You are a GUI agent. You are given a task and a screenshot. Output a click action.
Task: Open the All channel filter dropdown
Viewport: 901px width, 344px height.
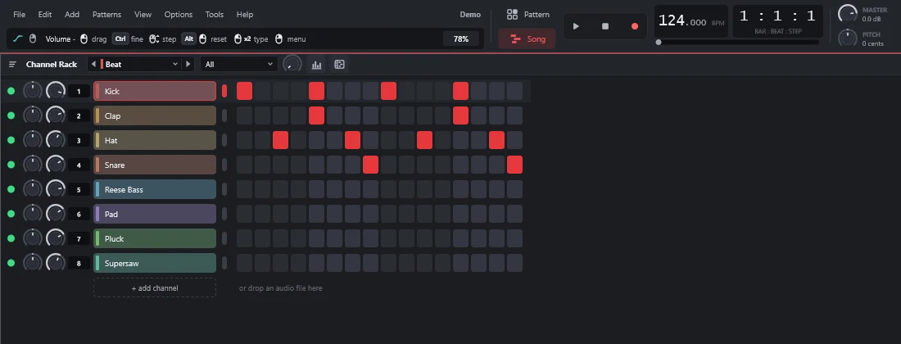click(x=238, y=65)
